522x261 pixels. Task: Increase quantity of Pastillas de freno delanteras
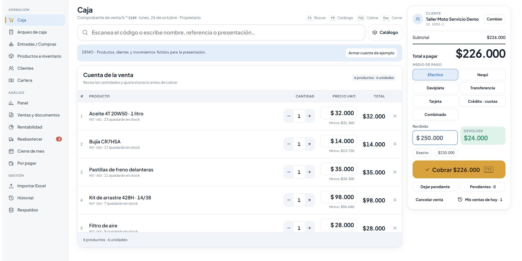pos(309,172)
